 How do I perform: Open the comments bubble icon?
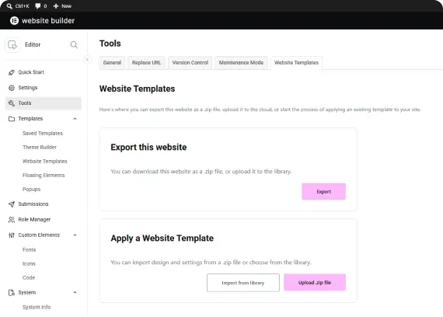pos(38,6)
